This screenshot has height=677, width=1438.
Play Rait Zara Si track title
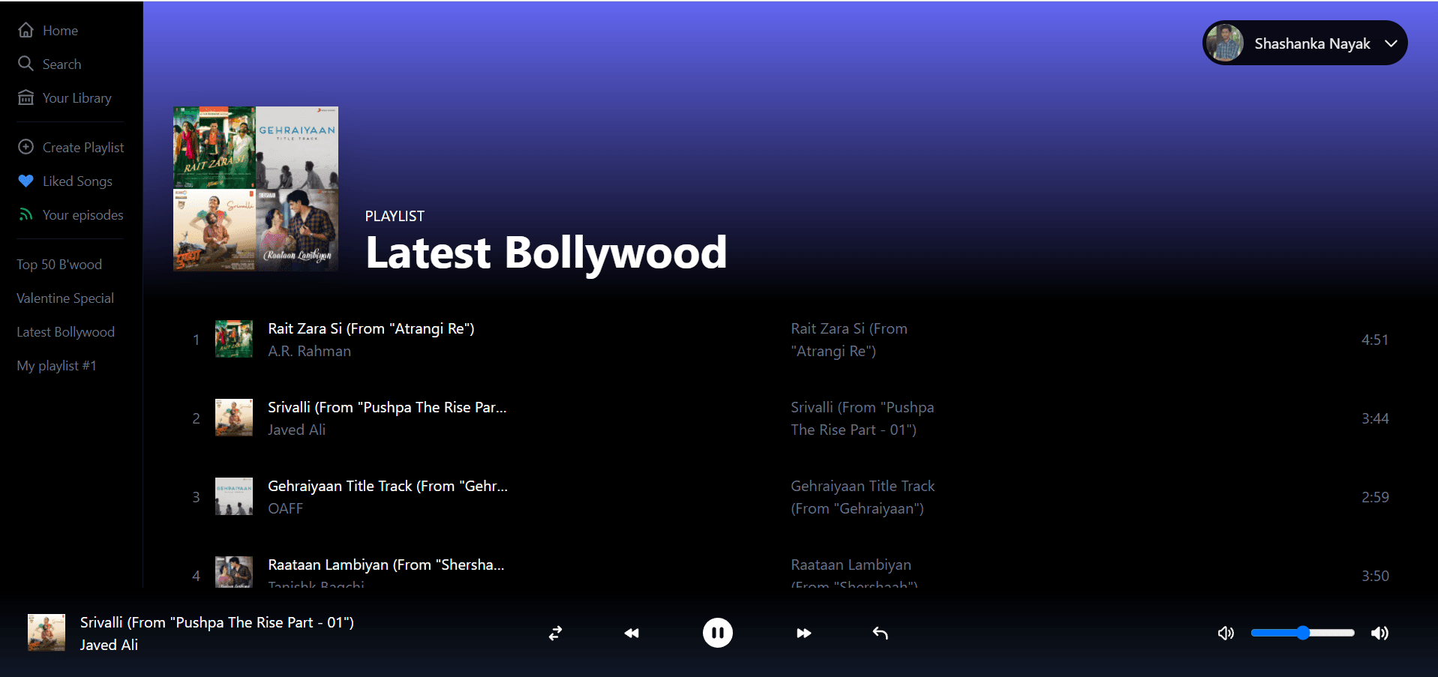point(371,328)
